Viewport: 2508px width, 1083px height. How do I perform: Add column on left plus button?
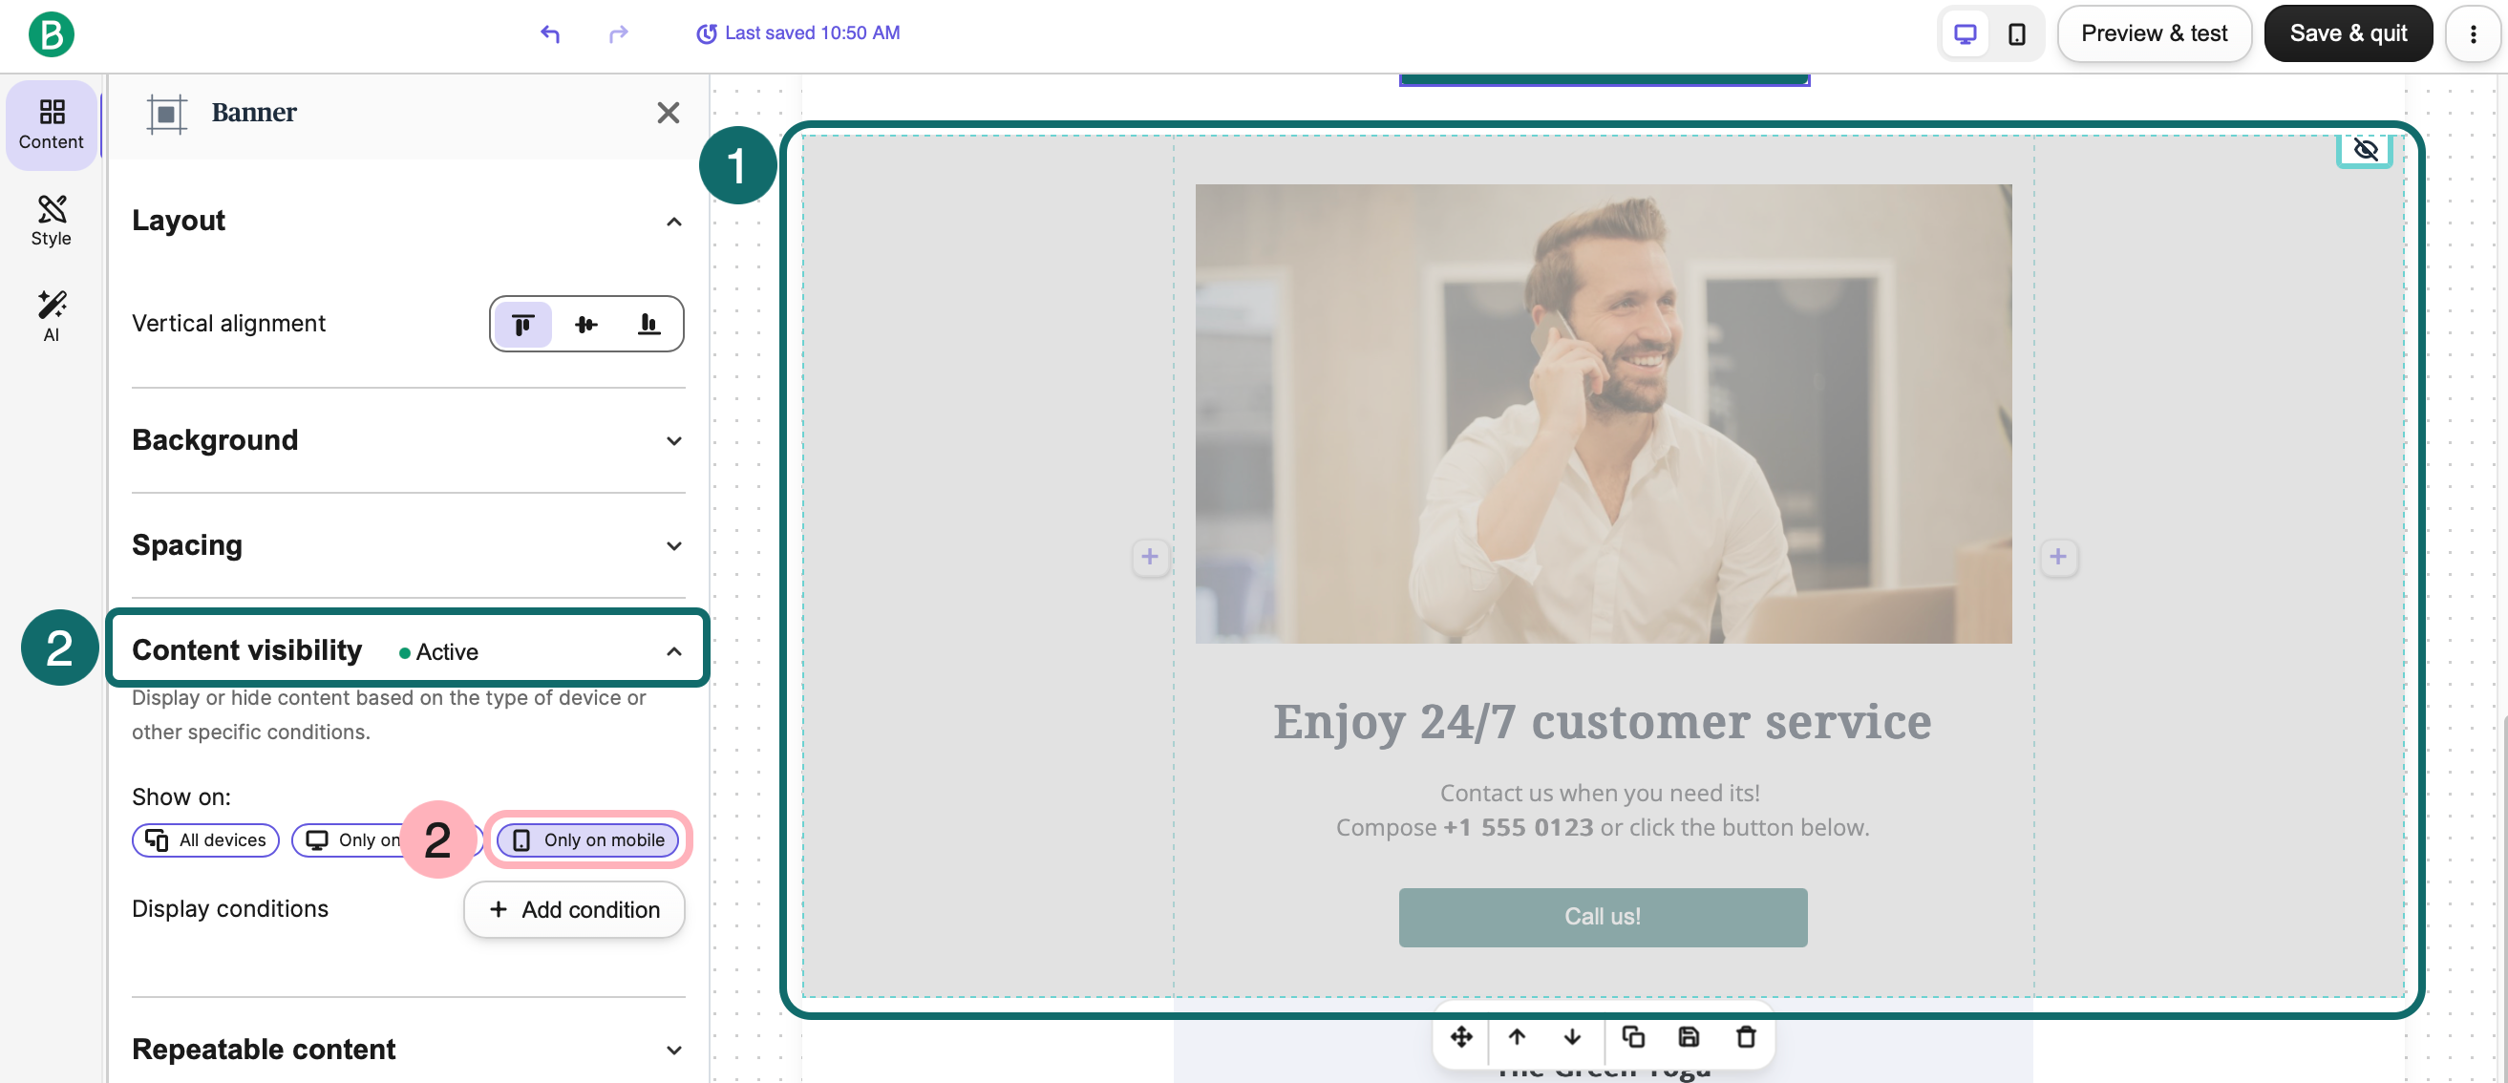(1150, 557)
